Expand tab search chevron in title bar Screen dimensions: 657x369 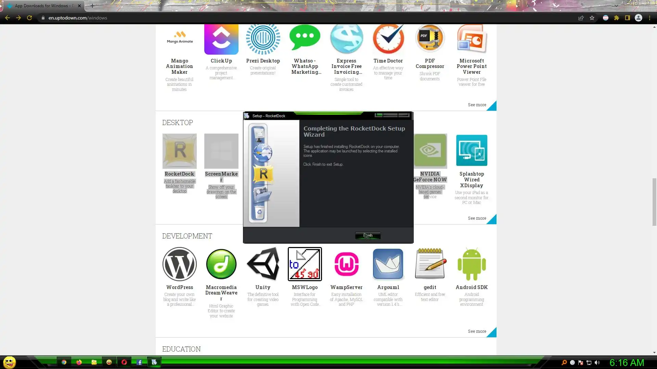[616, 5]
